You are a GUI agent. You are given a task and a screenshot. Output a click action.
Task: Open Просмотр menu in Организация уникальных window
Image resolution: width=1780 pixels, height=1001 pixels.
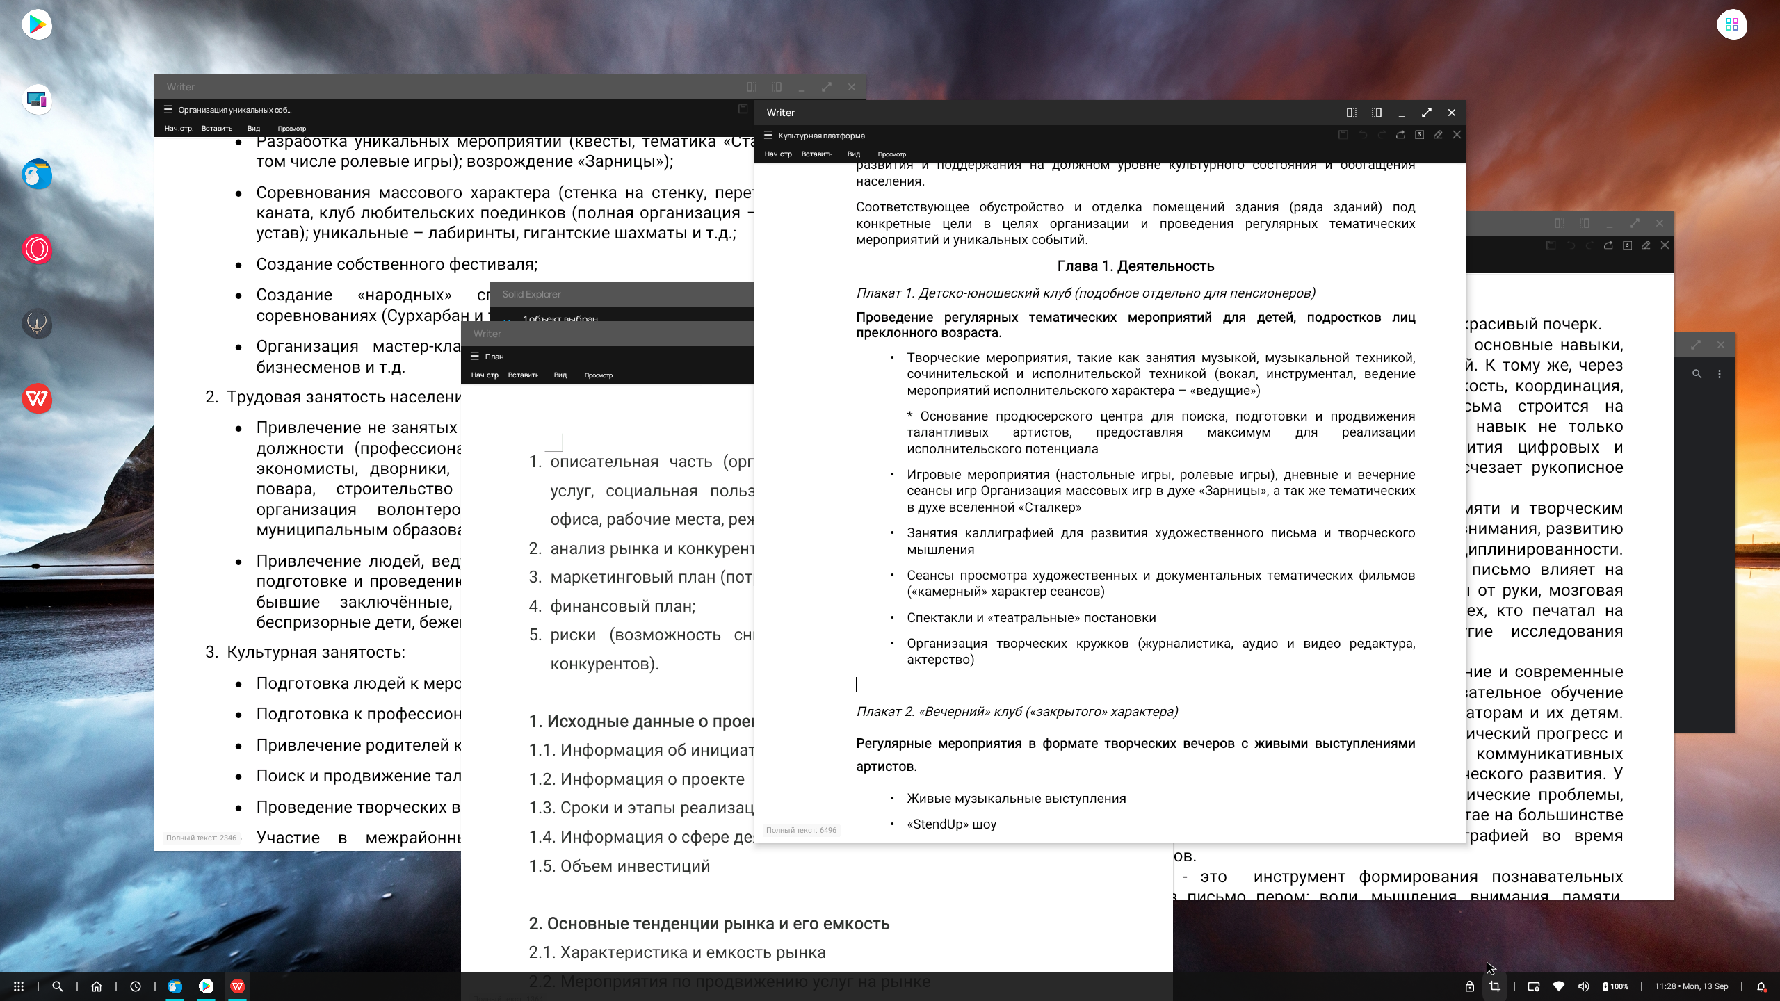292,129
